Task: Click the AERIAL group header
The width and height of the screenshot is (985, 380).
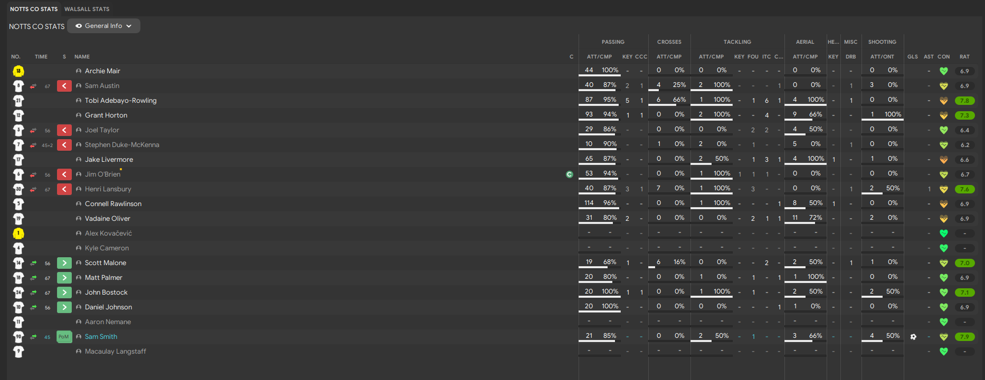Action: 805,42
